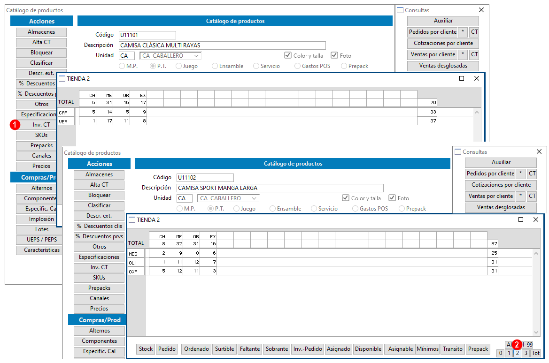This screenshot has width=549, height=363.
Task: Click the Transito button
Action: pyautogui.click(x=453, y=349)
